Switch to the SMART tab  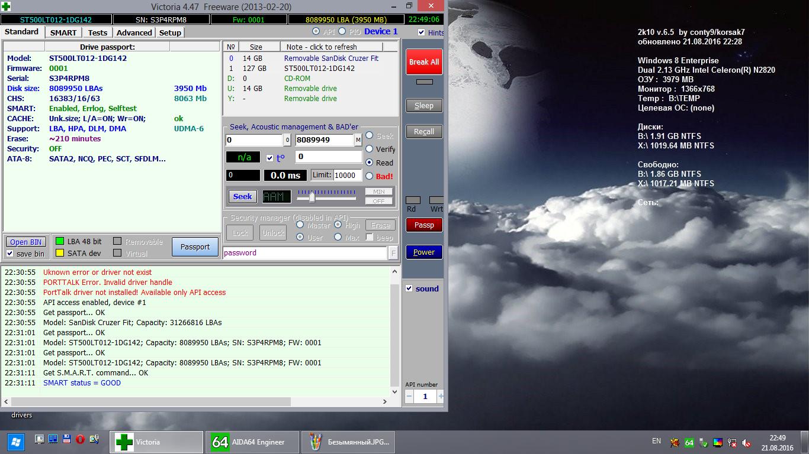63,33
